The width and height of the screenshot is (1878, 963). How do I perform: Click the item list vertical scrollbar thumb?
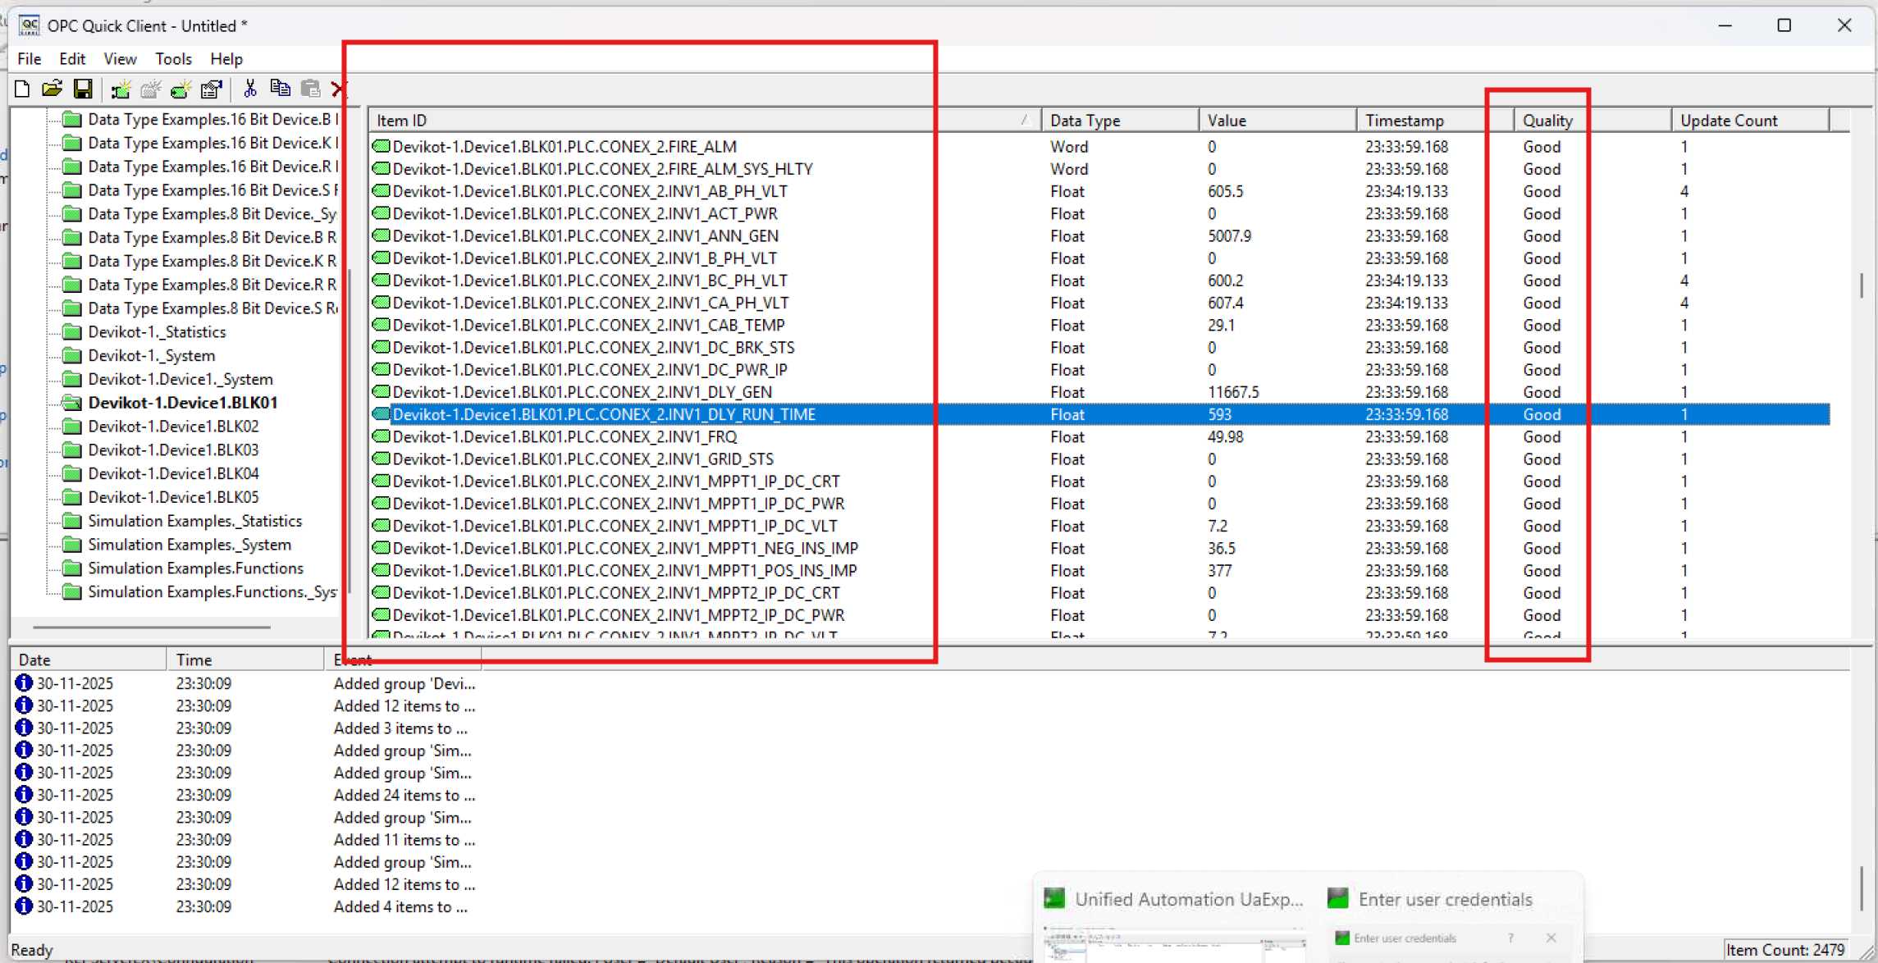tap(1860, 285)
